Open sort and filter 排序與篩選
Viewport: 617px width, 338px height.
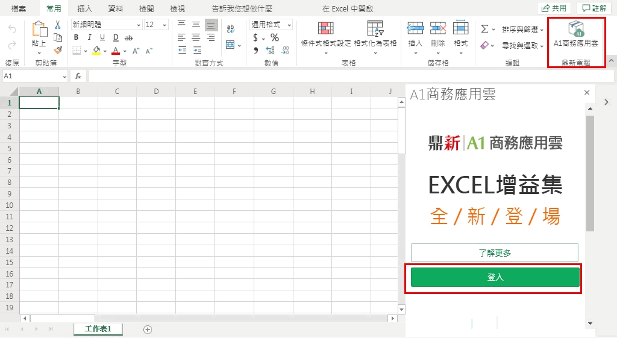(x=522, y=29)
